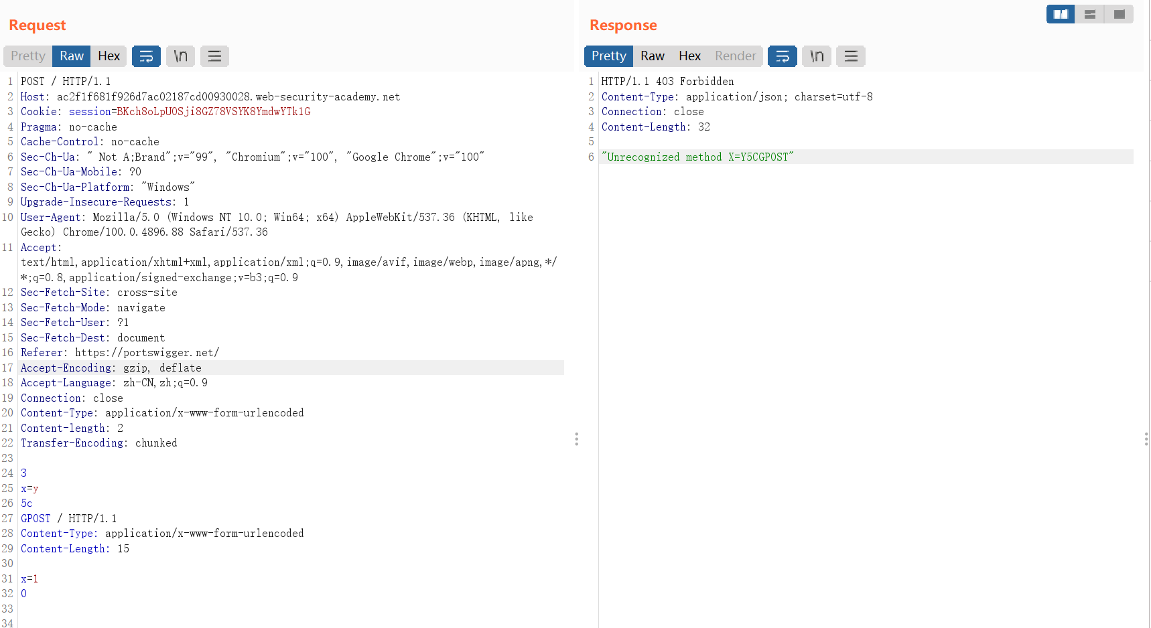This screenshot has width=1151, height=628.
Task: Select Raw tab in Request panel
Action: coord(72,56)
